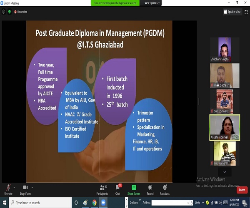Expand Desktop toolbar chevron
The height and width of the screenshot is (208, 250).
point(140,200)
